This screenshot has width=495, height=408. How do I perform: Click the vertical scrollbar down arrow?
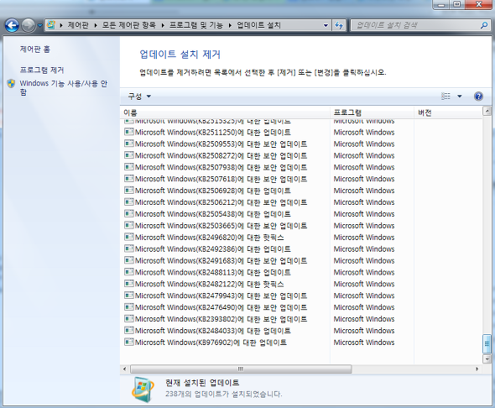coord(487,358)
